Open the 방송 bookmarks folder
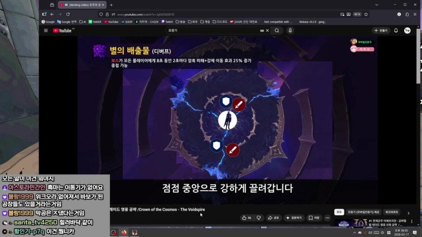 click(180, 22)
